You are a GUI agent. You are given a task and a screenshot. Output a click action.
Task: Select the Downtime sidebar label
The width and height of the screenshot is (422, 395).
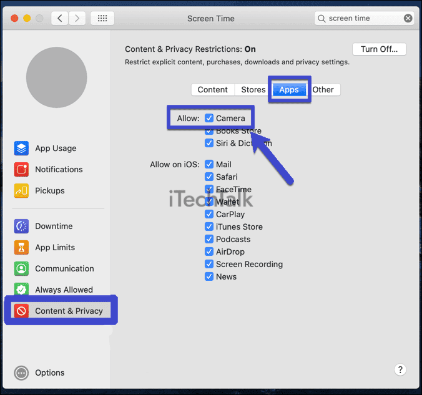pyautogui.click(x=54, y=227)
